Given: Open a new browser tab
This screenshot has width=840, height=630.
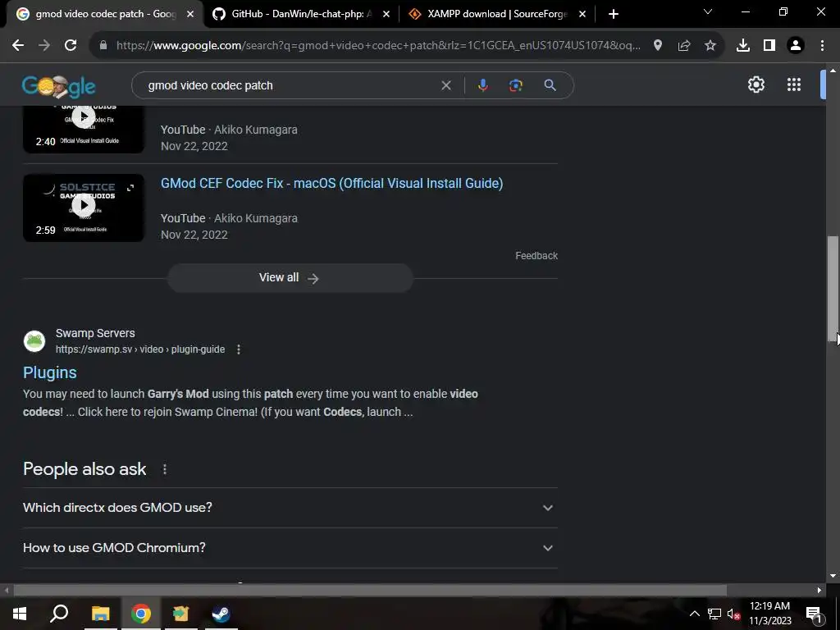Looking at the screenshot, I should 614,14.
